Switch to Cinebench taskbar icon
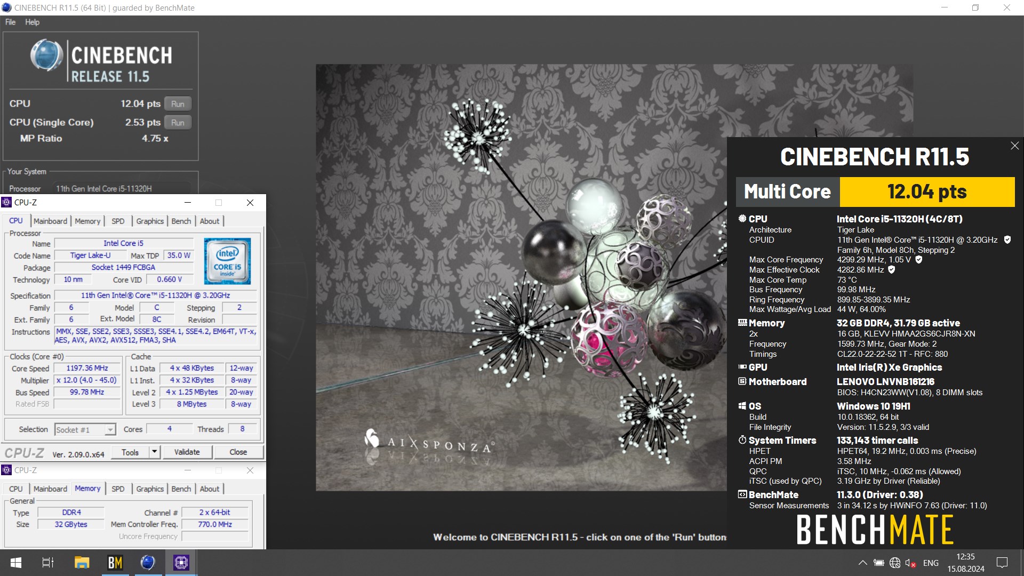 pyautogui.click(x=148, y=563)
